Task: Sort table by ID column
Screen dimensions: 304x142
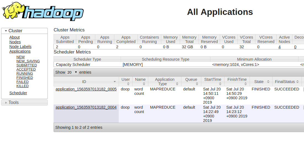Action: 86,82
